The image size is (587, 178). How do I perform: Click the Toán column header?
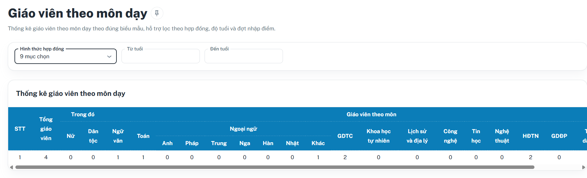point(143,136)
